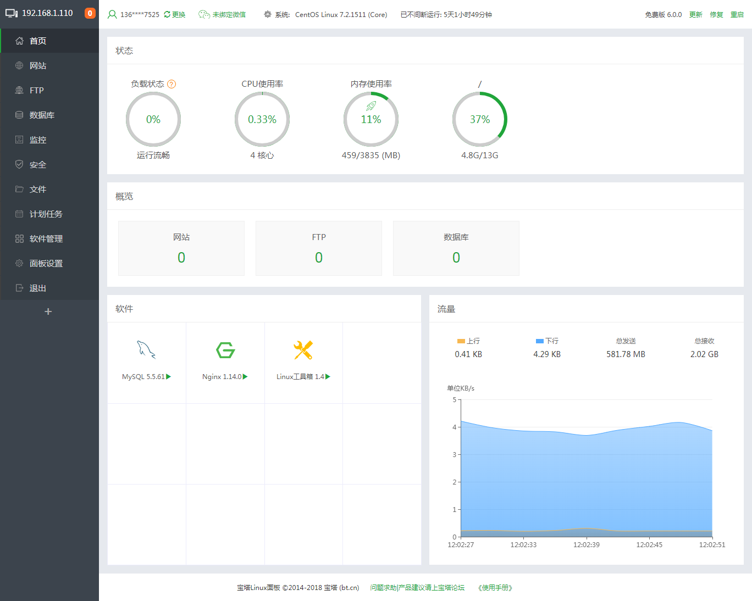Click the 4.8G/13G disk usage text

click(480, 155)
